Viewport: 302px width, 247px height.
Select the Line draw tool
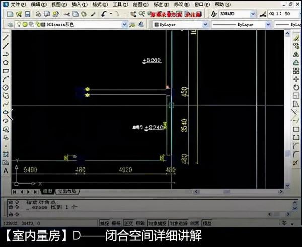(x=6, y=38)
